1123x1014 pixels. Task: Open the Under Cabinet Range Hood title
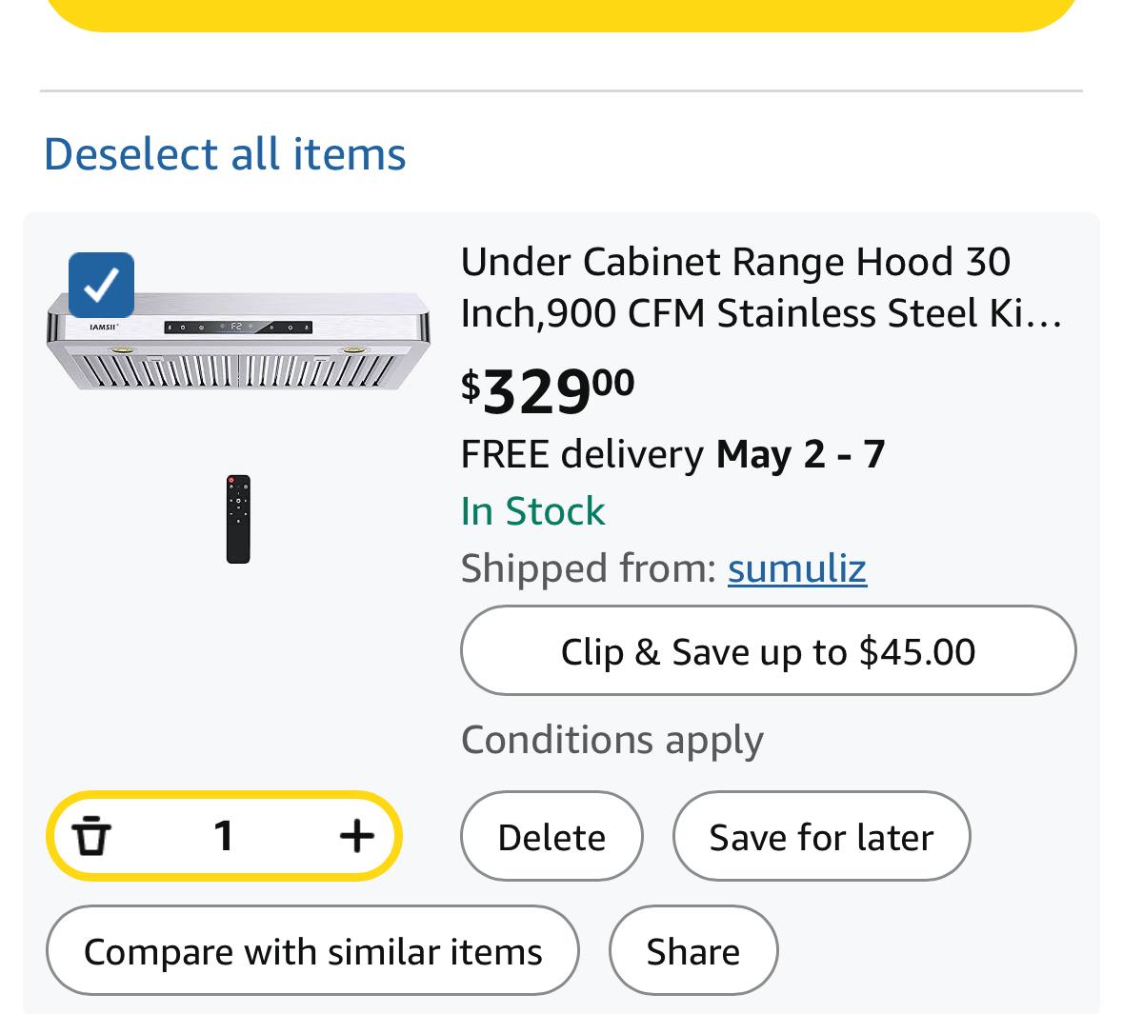coord(760,288)
